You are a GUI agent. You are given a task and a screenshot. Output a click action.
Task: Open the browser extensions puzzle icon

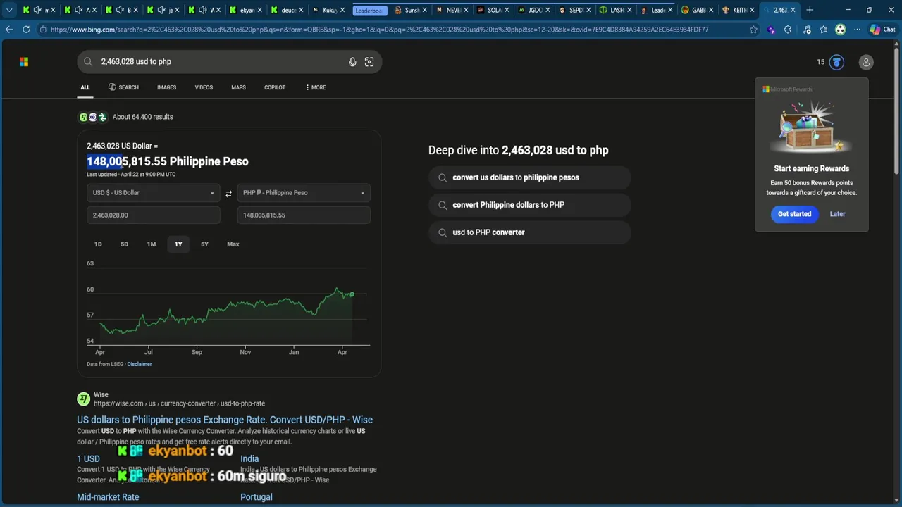pos(788,30)
